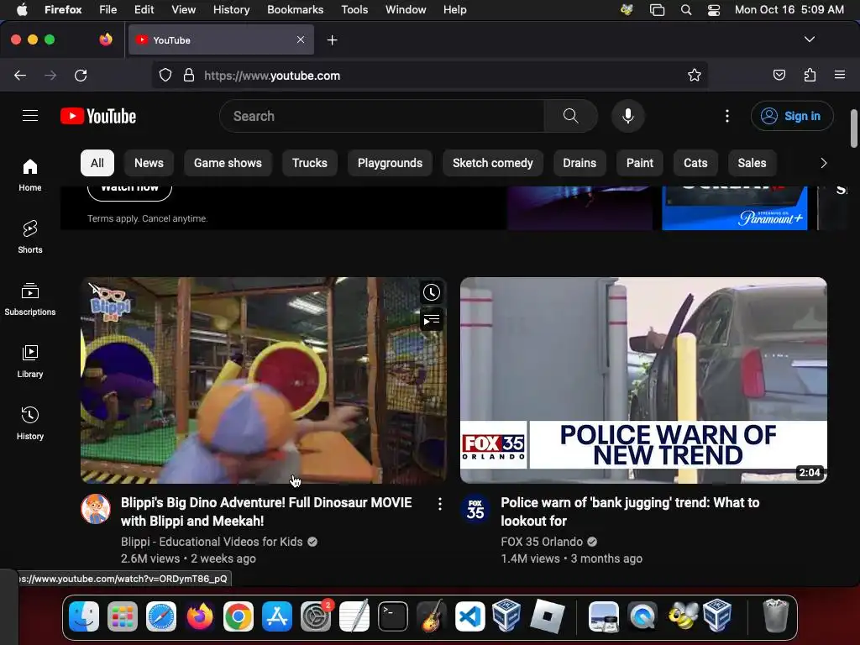Open Firefox extensions puzzle icon
The image size is (860, 645).
[x=810, y=75]
